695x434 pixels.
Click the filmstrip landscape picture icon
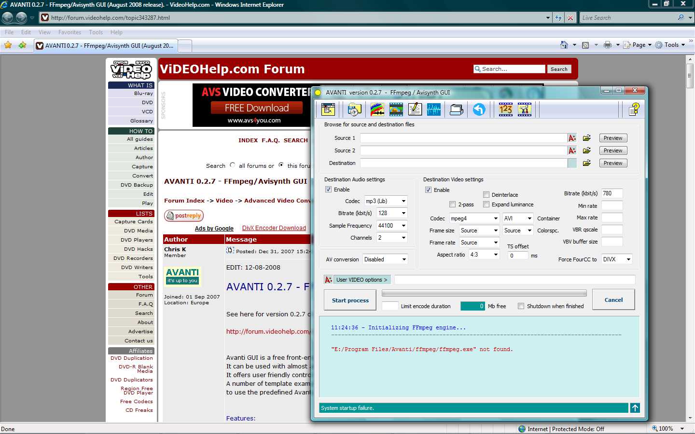tap(396, 109)
